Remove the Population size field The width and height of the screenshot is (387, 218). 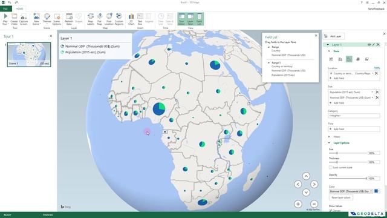(x=377, y=92)
